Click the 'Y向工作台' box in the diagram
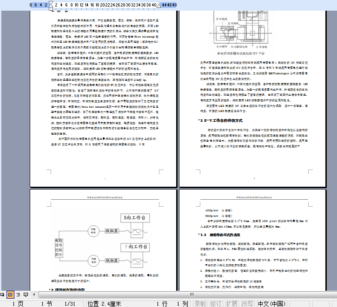337x307 pixels. (x=135, y=247)
